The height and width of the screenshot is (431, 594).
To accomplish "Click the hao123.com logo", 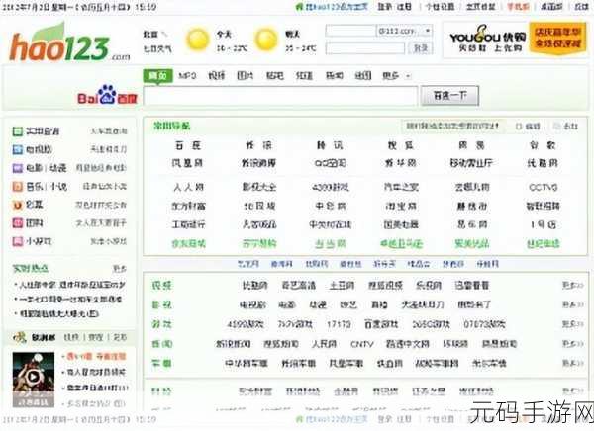I will pos(69,43).
